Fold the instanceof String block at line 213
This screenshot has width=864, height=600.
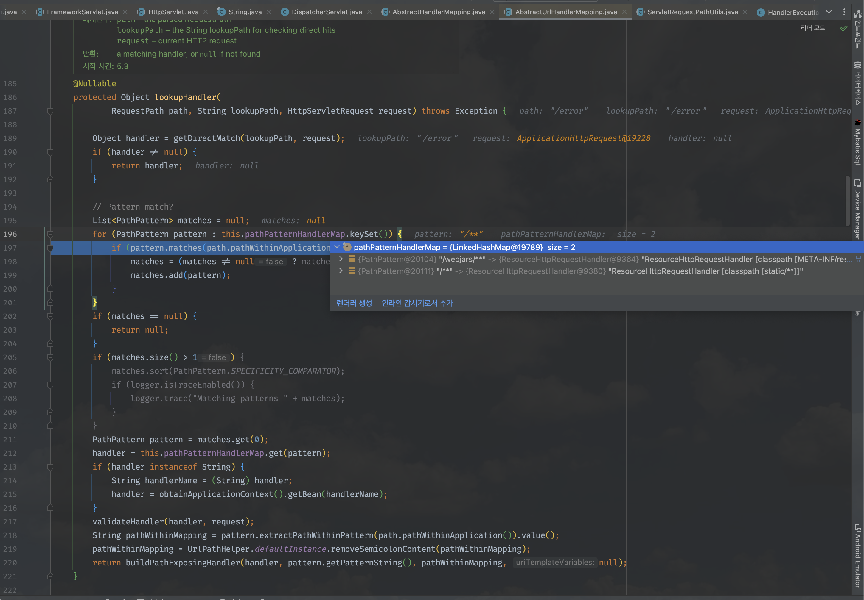[x=50, y=467]
